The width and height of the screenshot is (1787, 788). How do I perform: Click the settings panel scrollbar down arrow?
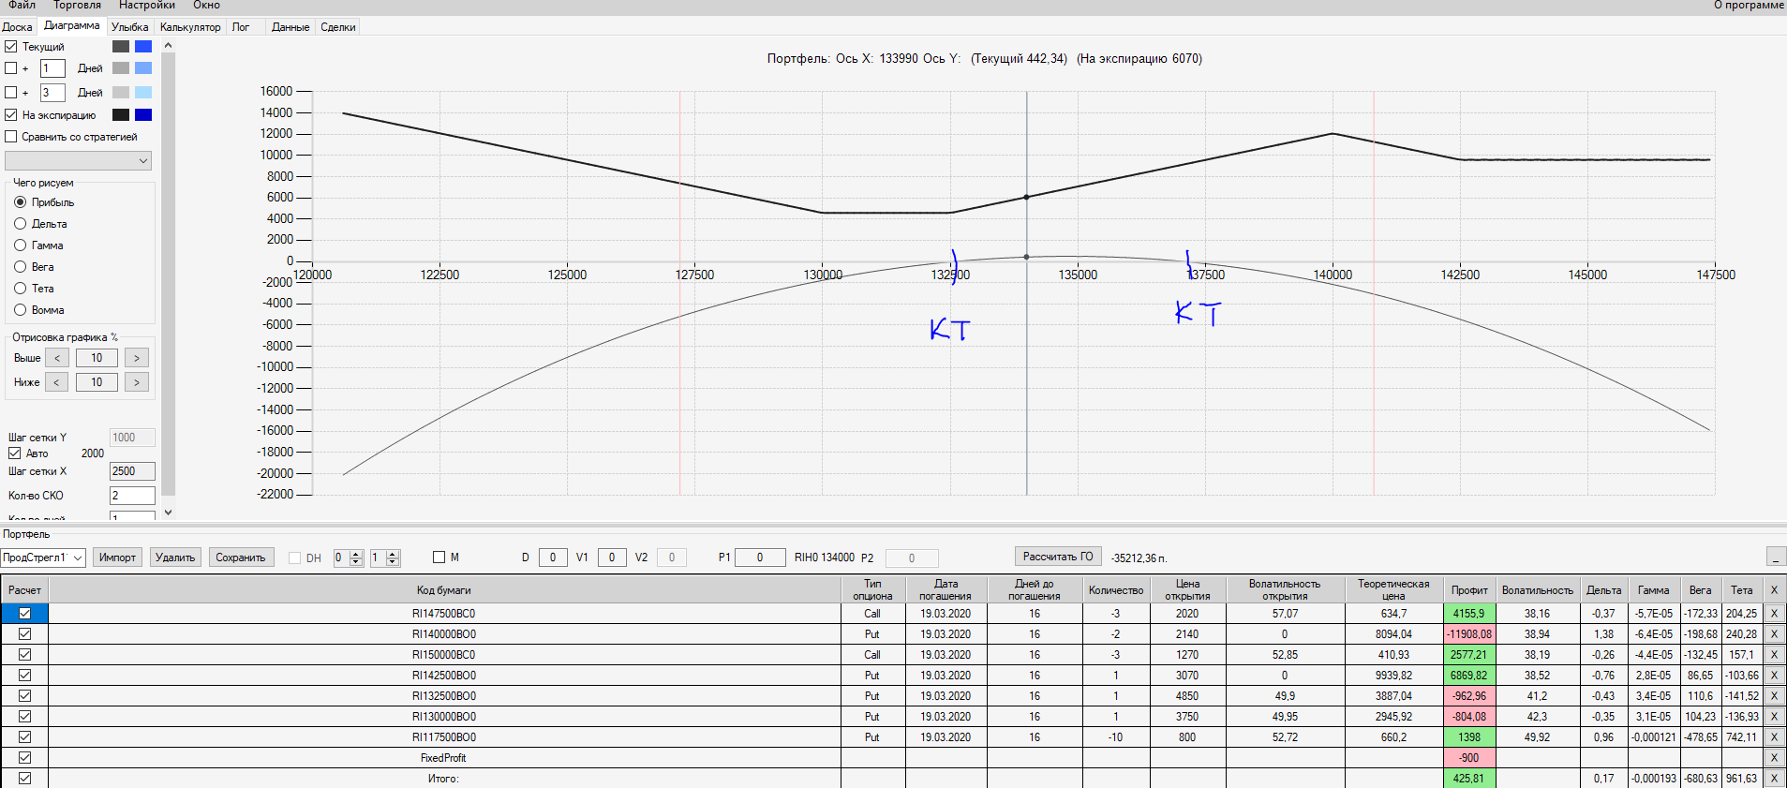pos(169,512)
